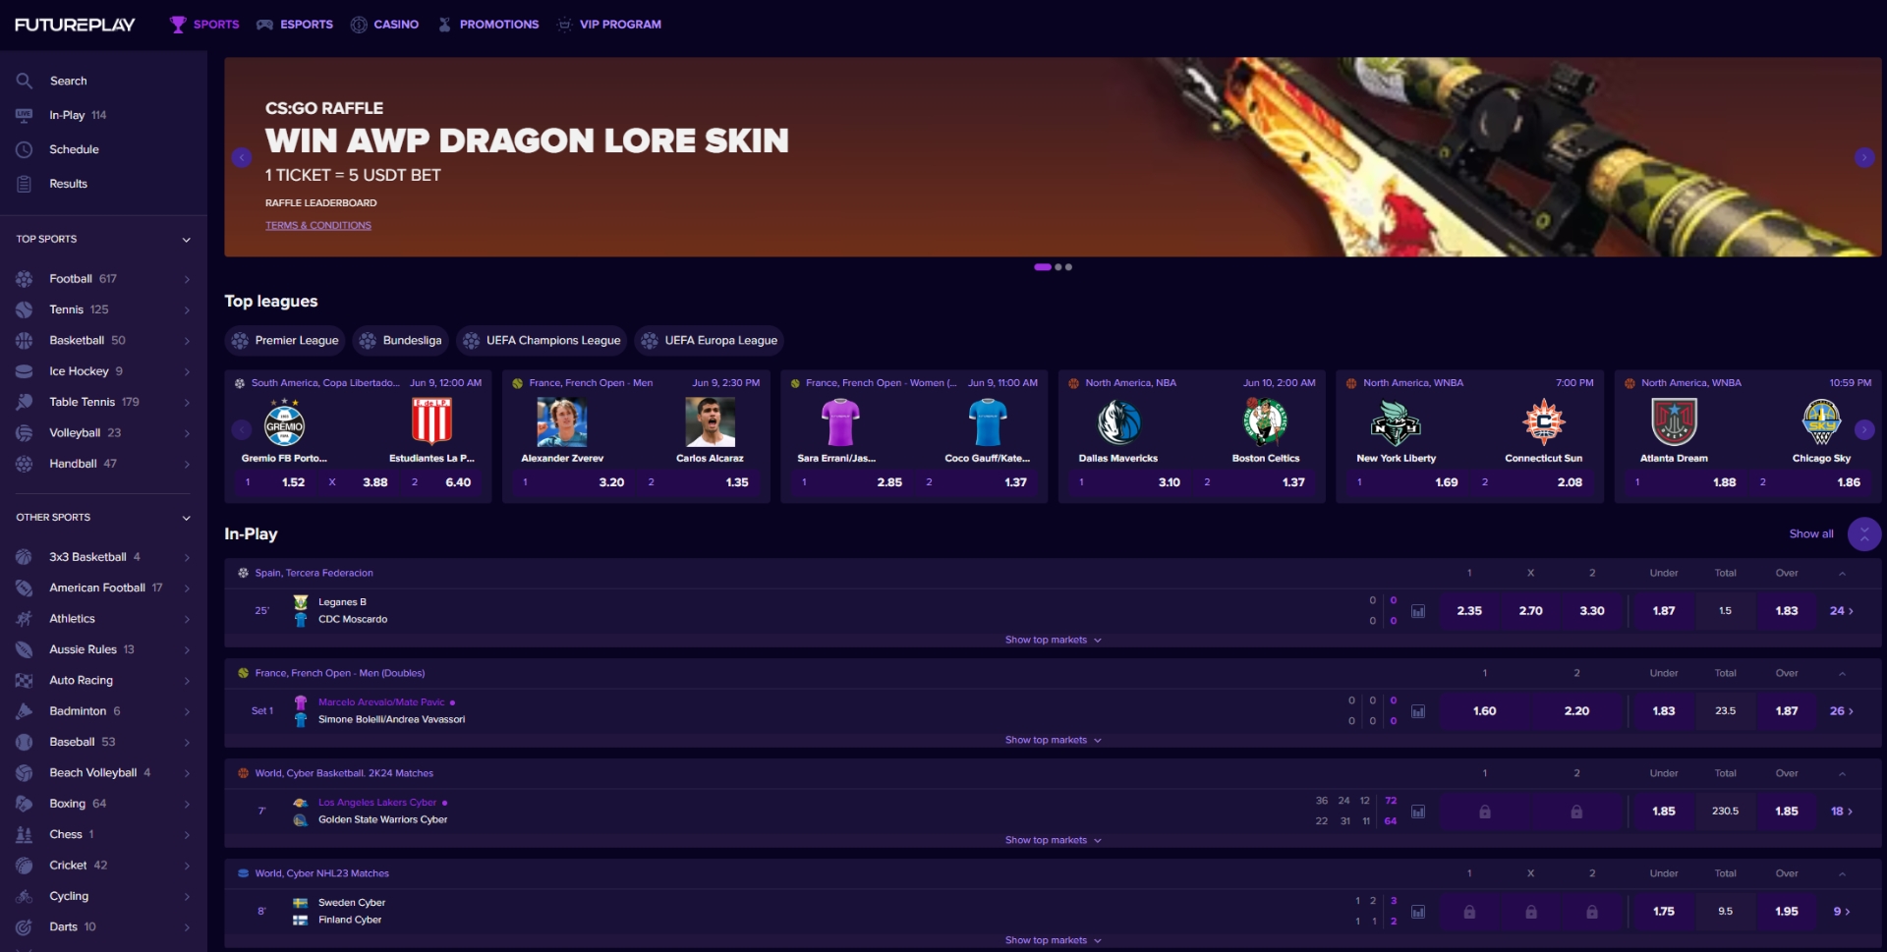
Task: Click the Boxing glove icon
Action: coord(25,804)
